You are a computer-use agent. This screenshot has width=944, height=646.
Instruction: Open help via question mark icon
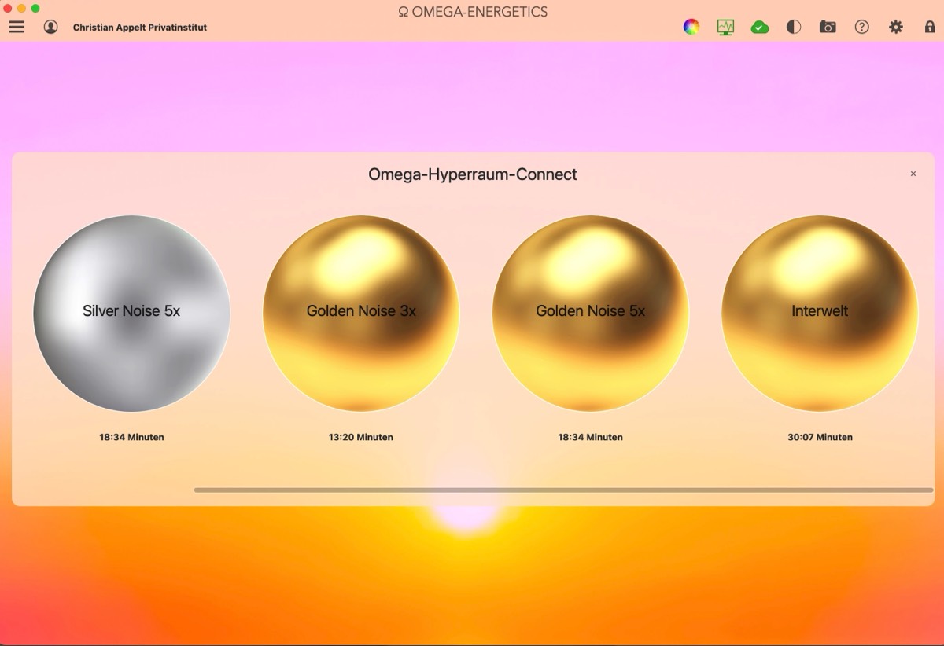click(862, 27)
